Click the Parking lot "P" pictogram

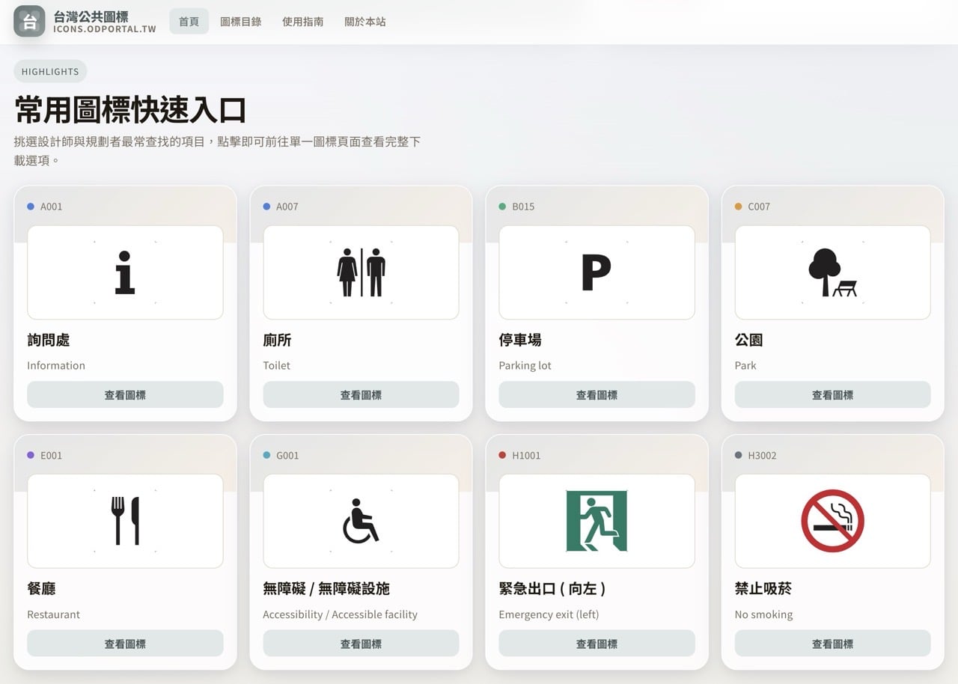pos(597,271)
